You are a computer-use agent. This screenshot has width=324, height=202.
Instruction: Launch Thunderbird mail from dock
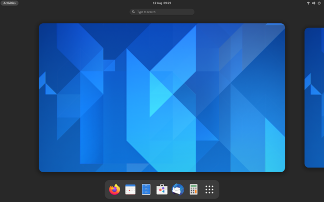[x=178, y=189]
